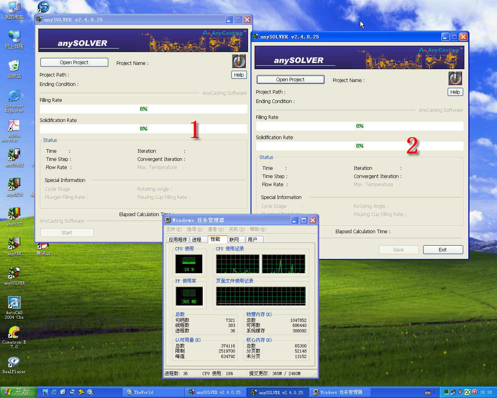Click the Filling Rate progress bar in window 1

pos(143,109)
